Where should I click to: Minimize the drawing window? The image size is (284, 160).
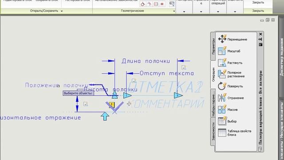tap(262, 20)
